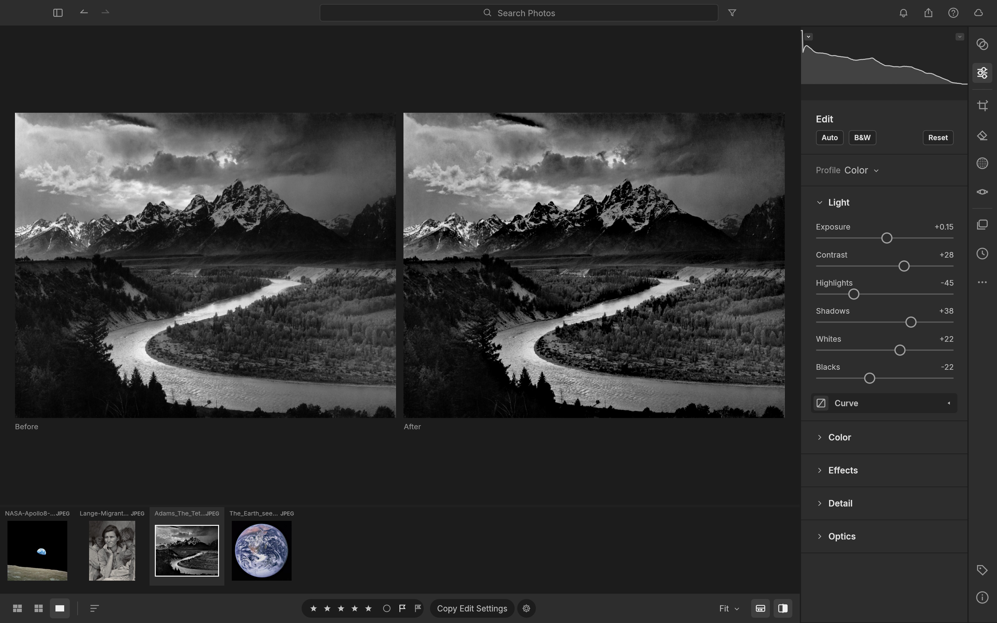Open the keywords tag icon
The image size is (997, 623).
[982, 570]
